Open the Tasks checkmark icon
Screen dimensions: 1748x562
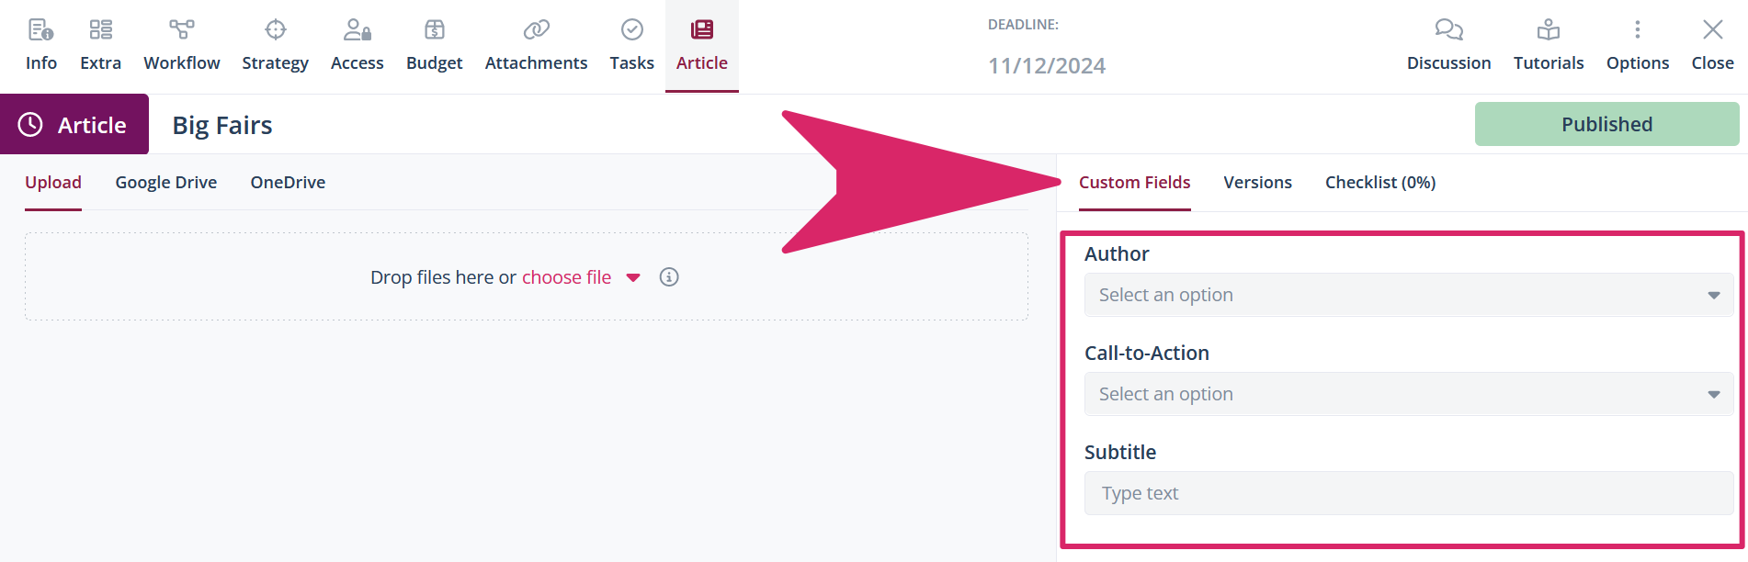click(632, 30)
